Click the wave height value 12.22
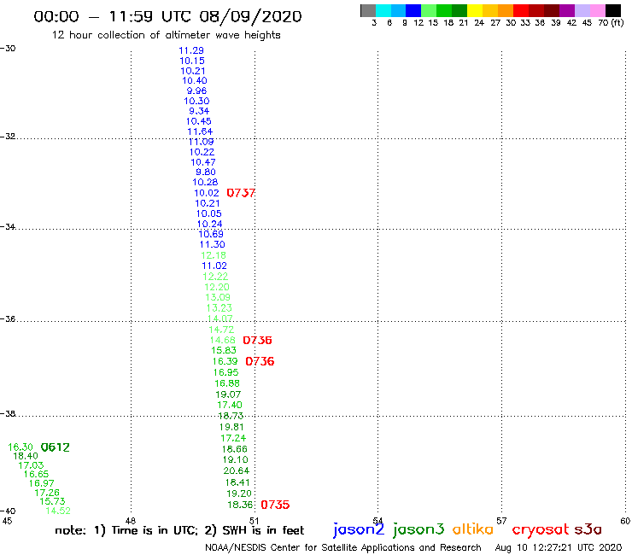This screenshot has width=632, height=555. 215,277
